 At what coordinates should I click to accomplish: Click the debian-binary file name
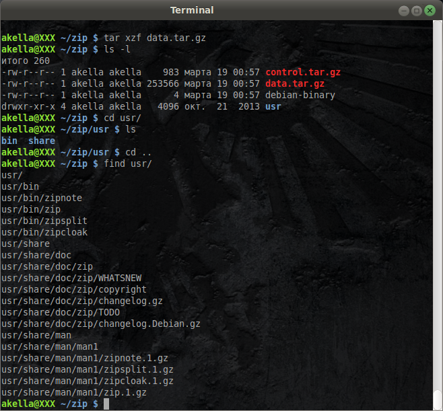tap(300, 95)
